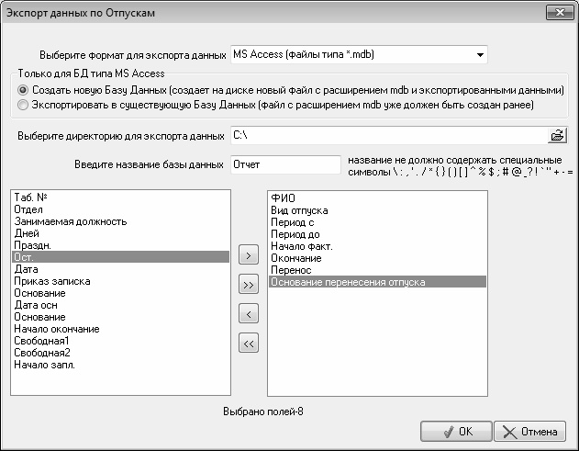Viewport: 579px width, 451px height.
Task: Select 'Перенос' in selected fields list
Action: [291, 270]
